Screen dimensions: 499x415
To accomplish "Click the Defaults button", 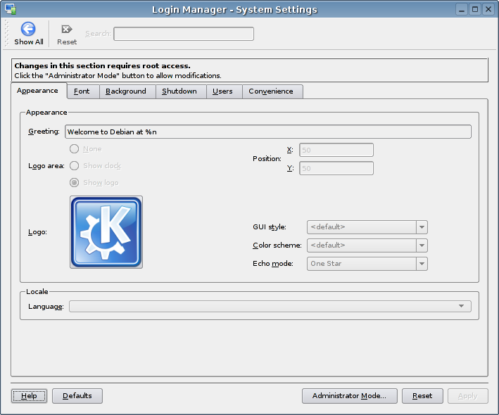I will click(77, 396).
